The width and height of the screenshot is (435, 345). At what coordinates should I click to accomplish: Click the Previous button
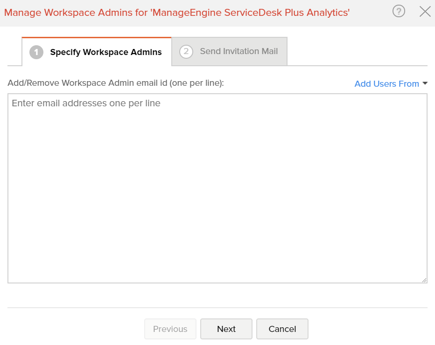pyautogui.click(x=170, y=329)
